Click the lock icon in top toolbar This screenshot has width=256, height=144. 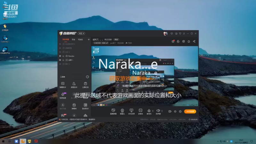click(x=178, y=42)
